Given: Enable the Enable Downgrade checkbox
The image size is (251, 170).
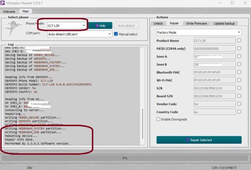Looking at the screenshot, I should click(x=158, y=119).
